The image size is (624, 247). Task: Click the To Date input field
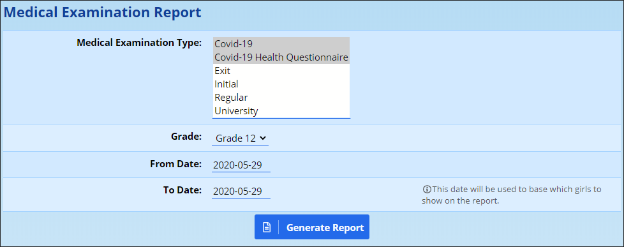(241, 191)
